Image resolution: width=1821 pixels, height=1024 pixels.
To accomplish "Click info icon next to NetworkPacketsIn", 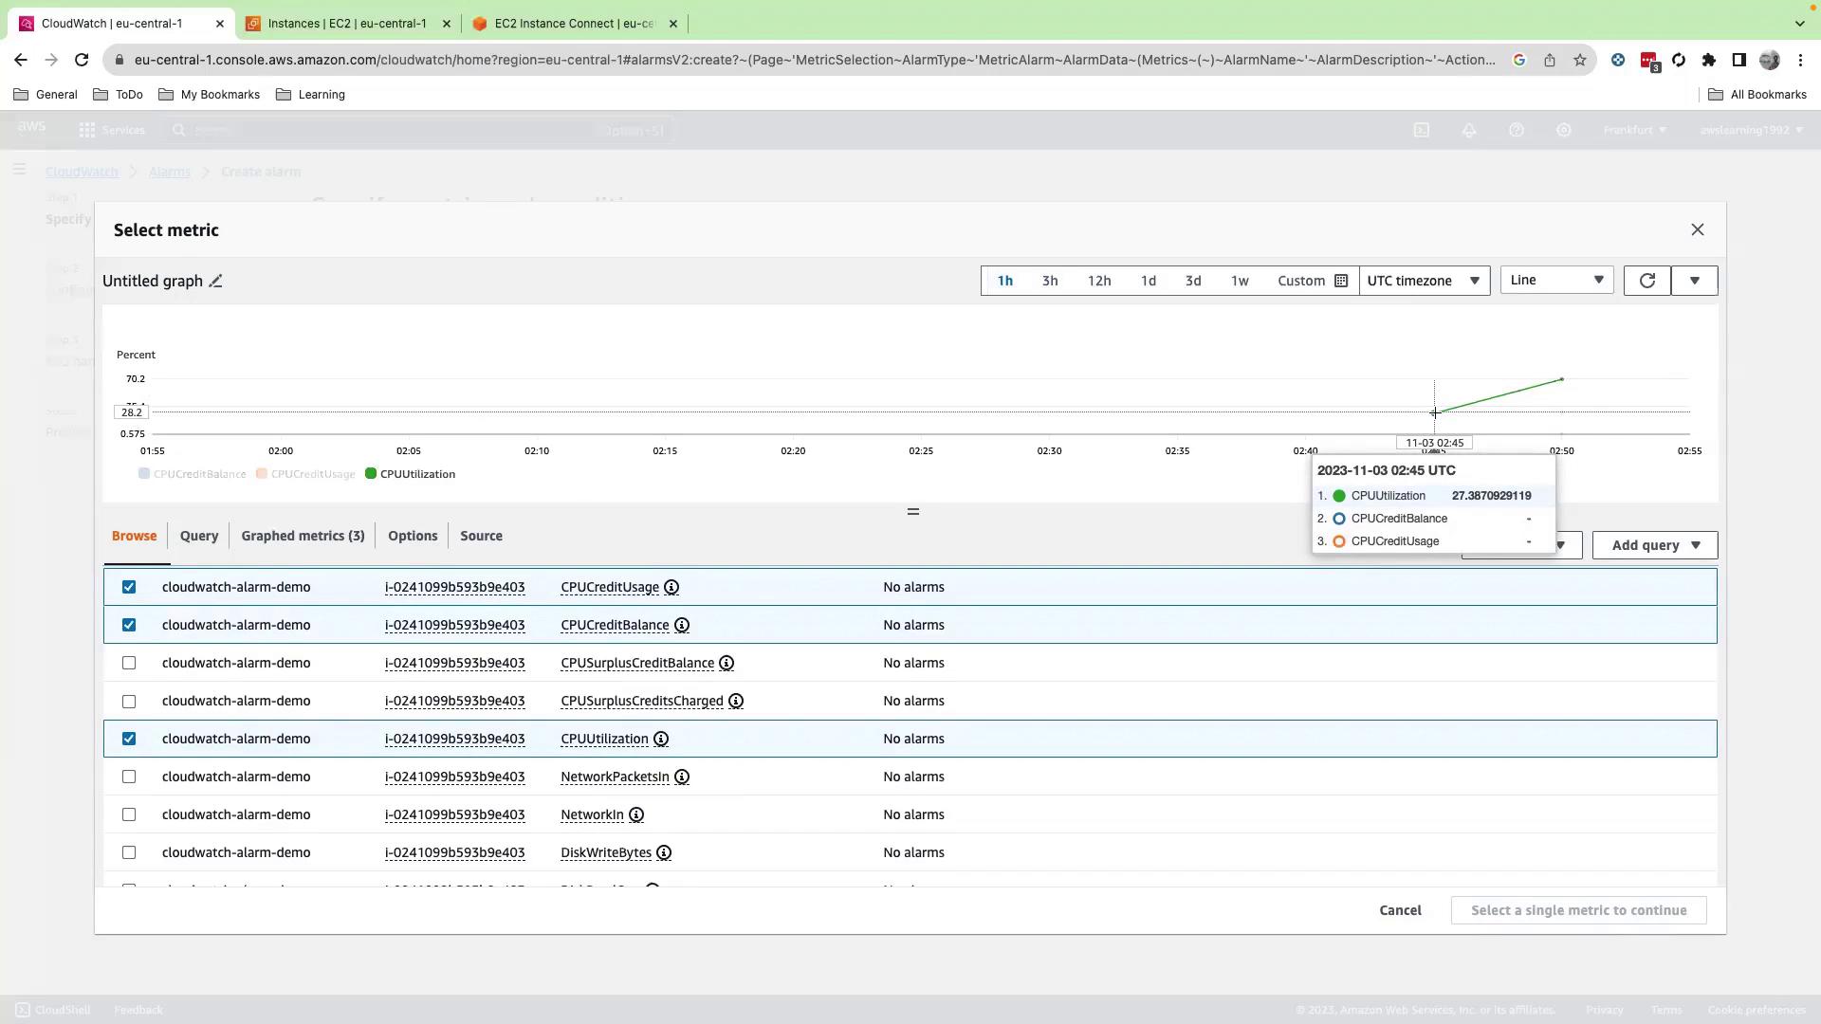I will click(x=682, y=777).
